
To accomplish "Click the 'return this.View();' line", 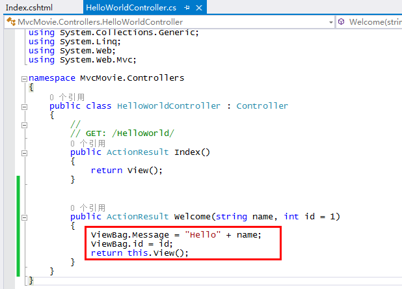I will coord(140,253).
